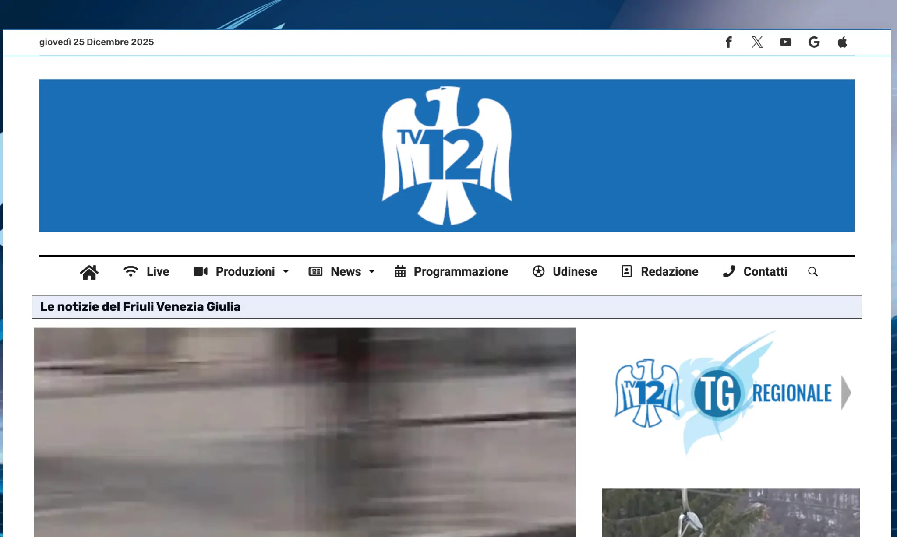Open the Redazione menu item
Viewport: 897px width, 537px height.
click(669, 272)
